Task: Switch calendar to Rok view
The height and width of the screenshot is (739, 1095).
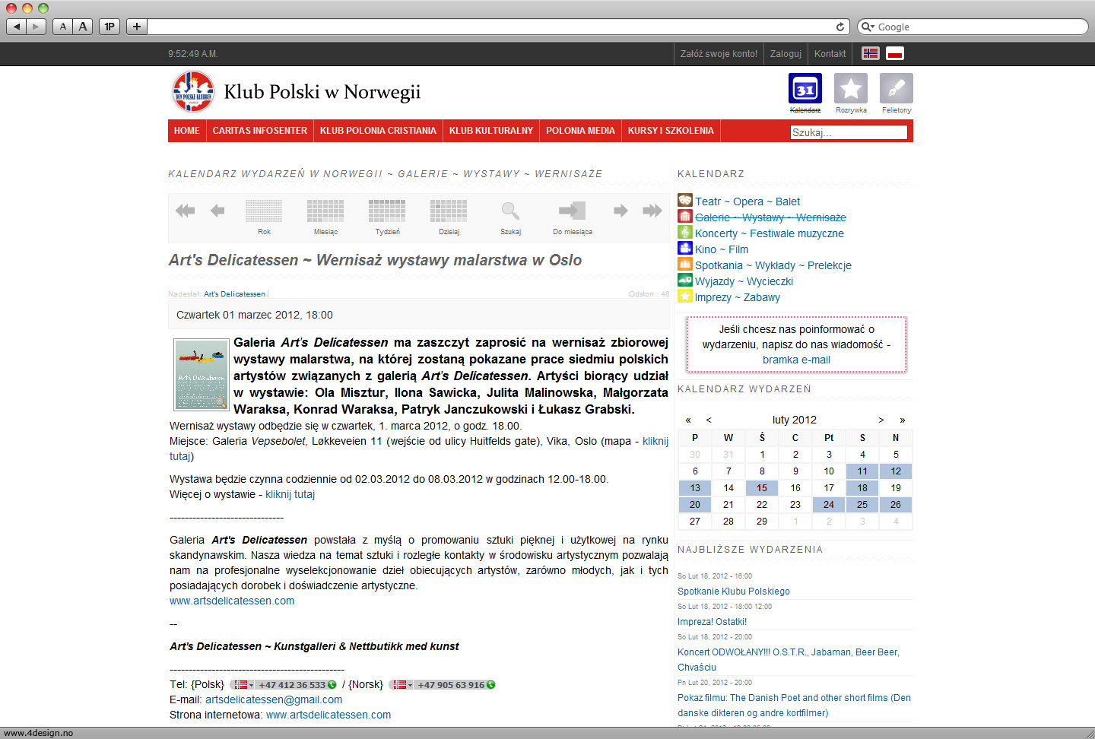Action: click(264, 211)
